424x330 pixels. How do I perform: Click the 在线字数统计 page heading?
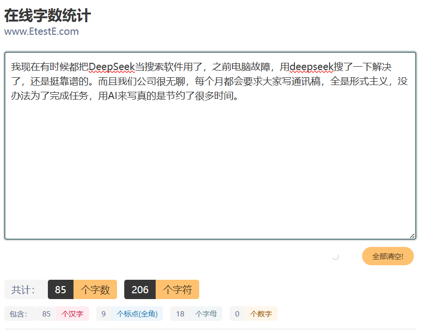pos(47,15)
